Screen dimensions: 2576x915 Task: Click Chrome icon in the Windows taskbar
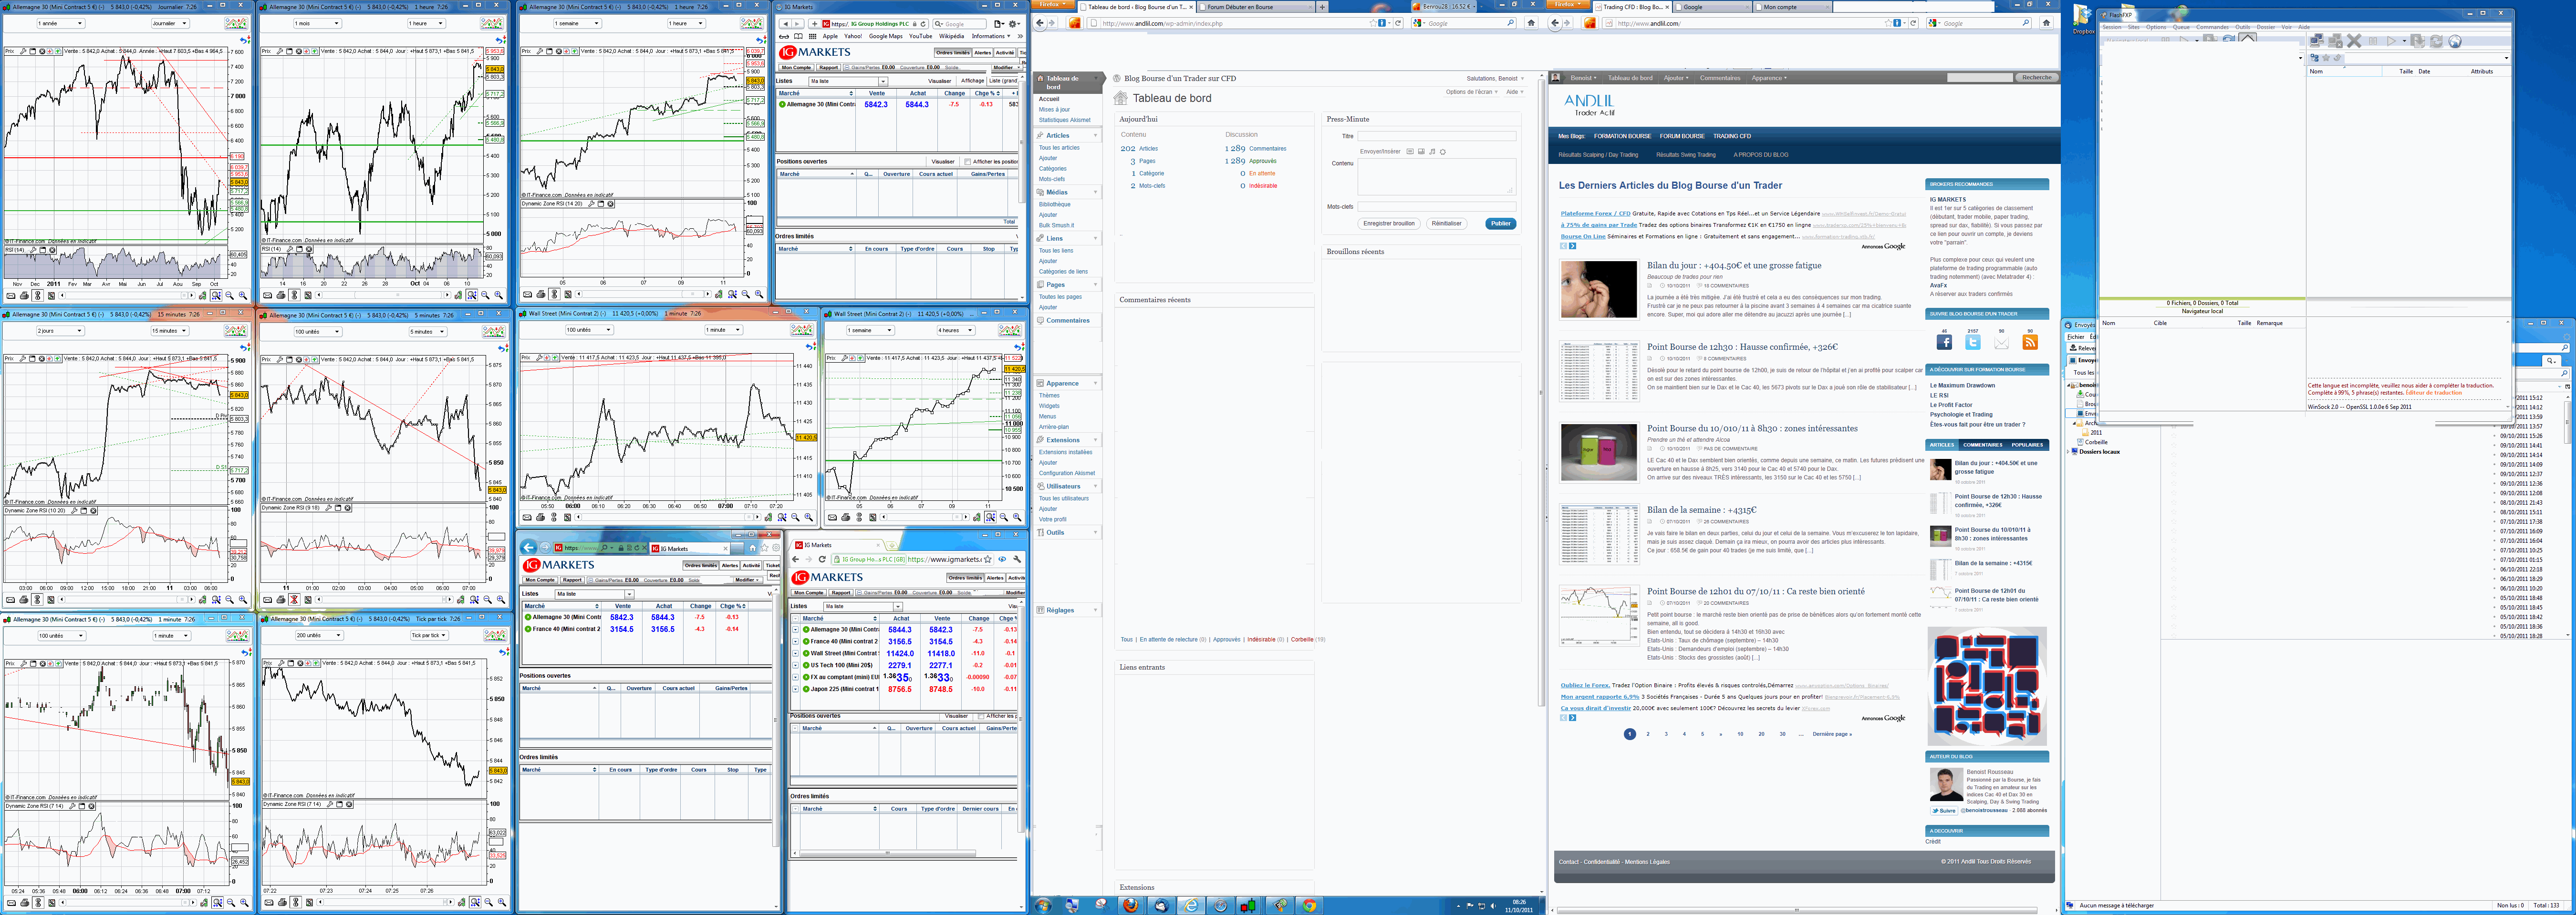click(x=1309, y=906)
